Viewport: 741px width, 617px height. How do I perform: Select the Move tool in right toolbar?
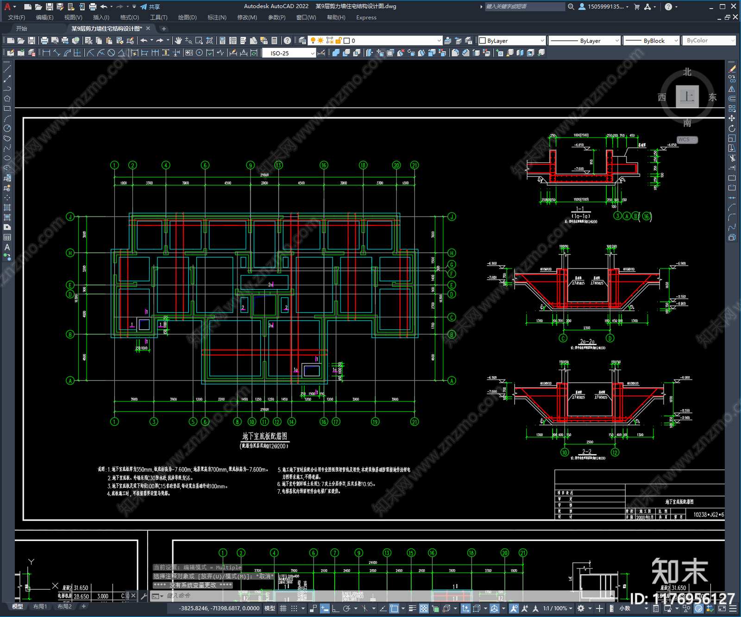(732, 118)
